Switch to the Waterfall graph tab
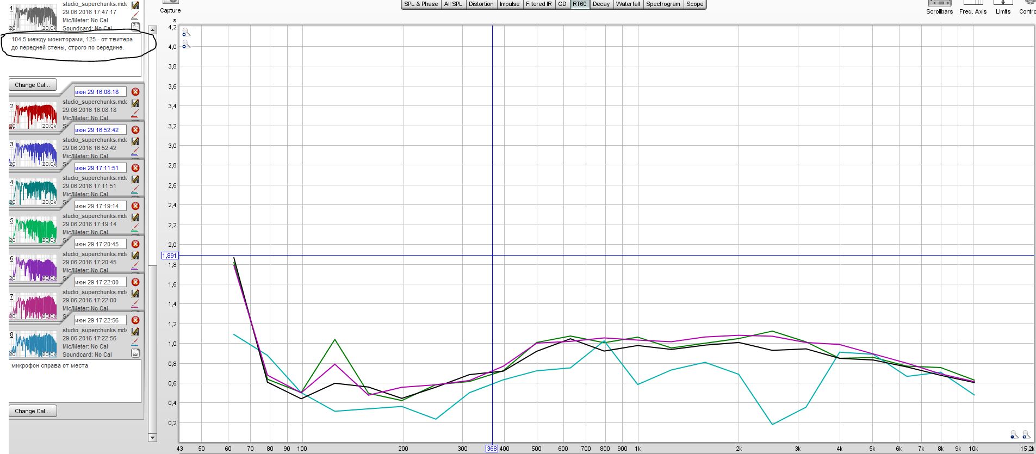The height and width of the screenshot is (454, 1036). click(628, 4)
